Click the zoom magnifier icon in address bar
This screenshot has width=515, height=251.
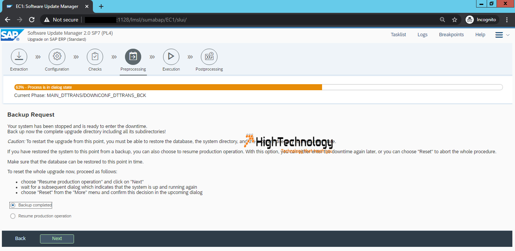coord(443,20)
